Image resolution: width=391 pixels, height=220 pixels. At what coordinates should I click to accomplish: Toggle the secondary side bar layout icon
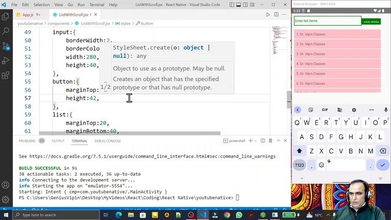pyautogui.click(x=246, y=4)
